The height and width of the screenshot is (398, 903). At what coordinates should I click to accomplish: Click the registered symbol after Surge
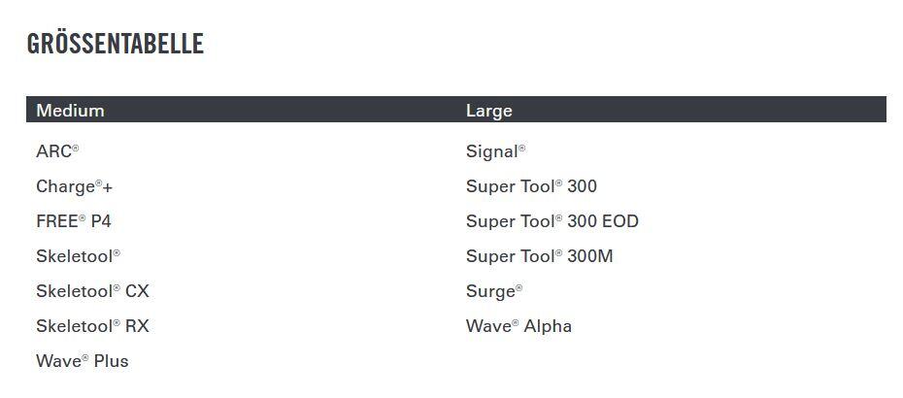click(518, 287)
